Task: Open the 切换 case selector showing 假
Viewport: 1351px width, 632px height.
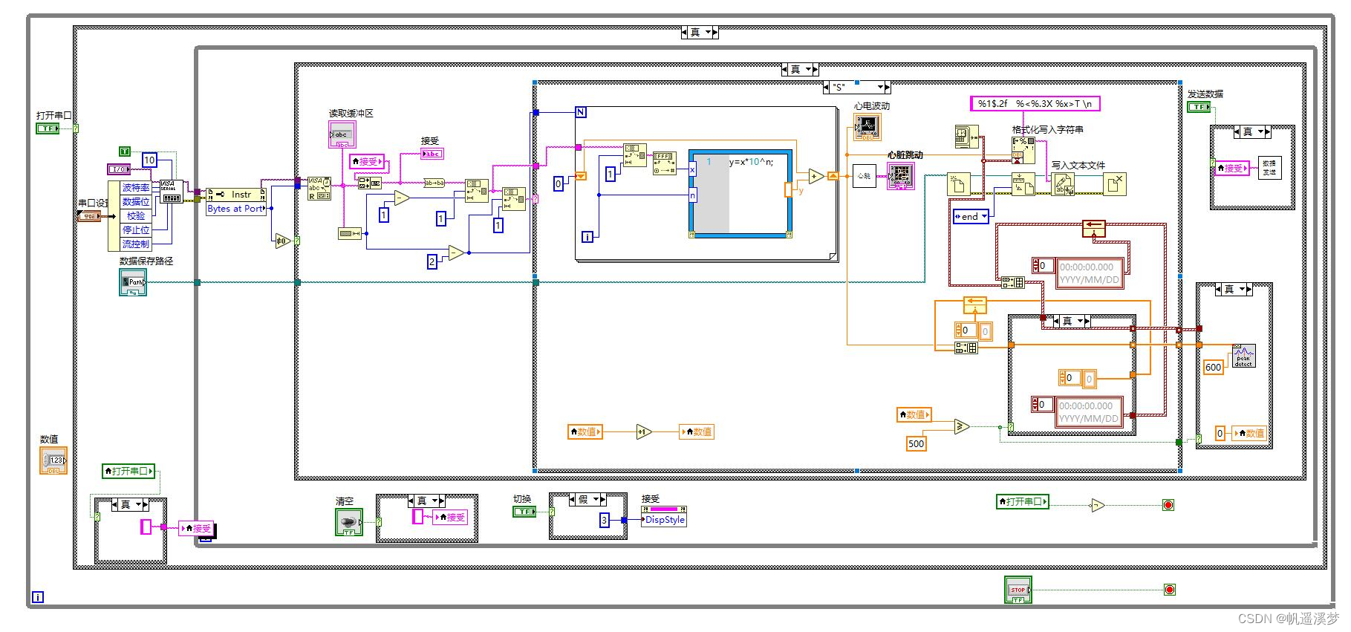Action: tap(588, 499)
